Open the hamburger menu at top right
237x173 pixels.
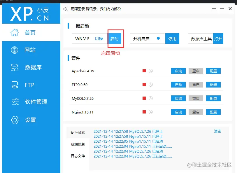point(214,8)
